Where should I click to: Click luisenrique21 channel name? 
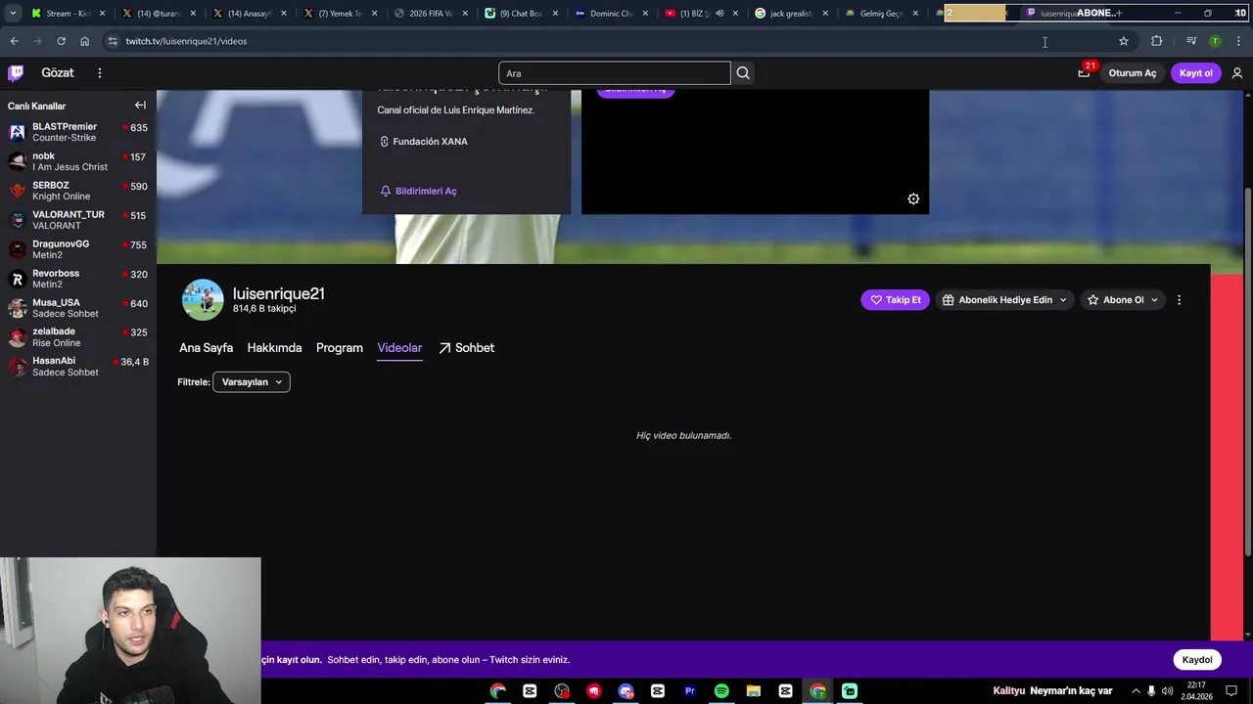278,293
